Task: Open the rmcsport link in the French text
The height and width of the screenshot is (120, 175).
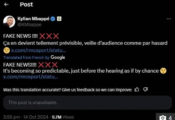Action: click(x=39, y=50)
